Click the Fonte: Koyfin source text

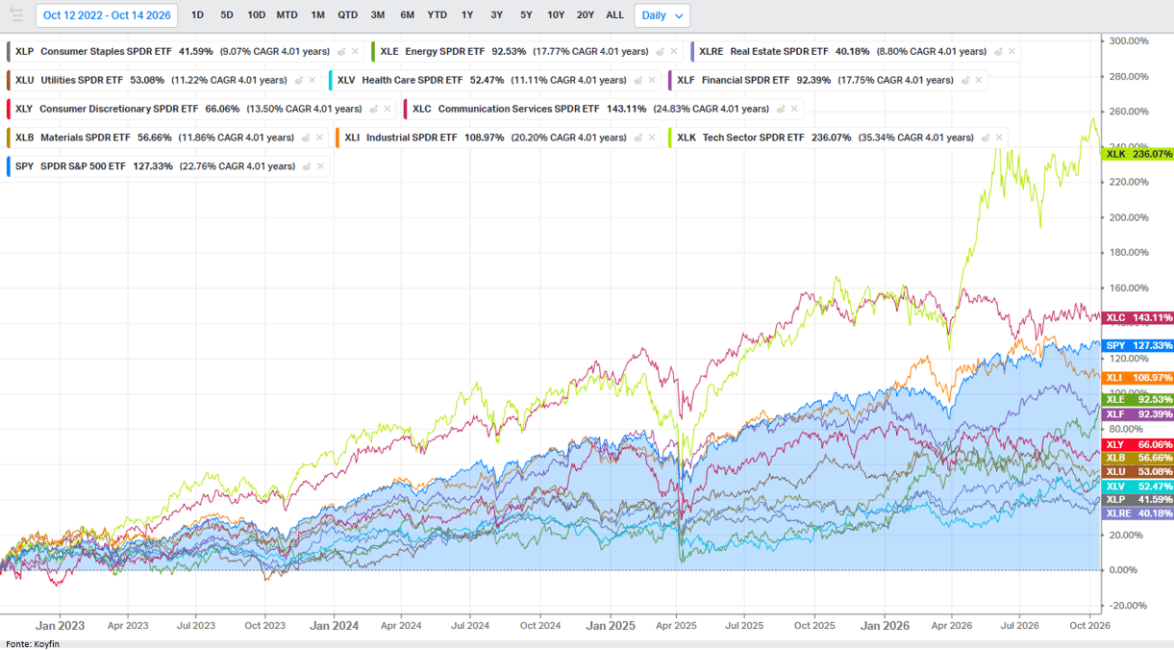(x=32, y=643)
